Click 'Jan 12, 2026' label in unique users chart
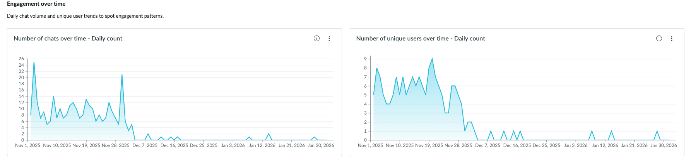Viewport: 691px width, 162px height. click(x=605, y=145)
